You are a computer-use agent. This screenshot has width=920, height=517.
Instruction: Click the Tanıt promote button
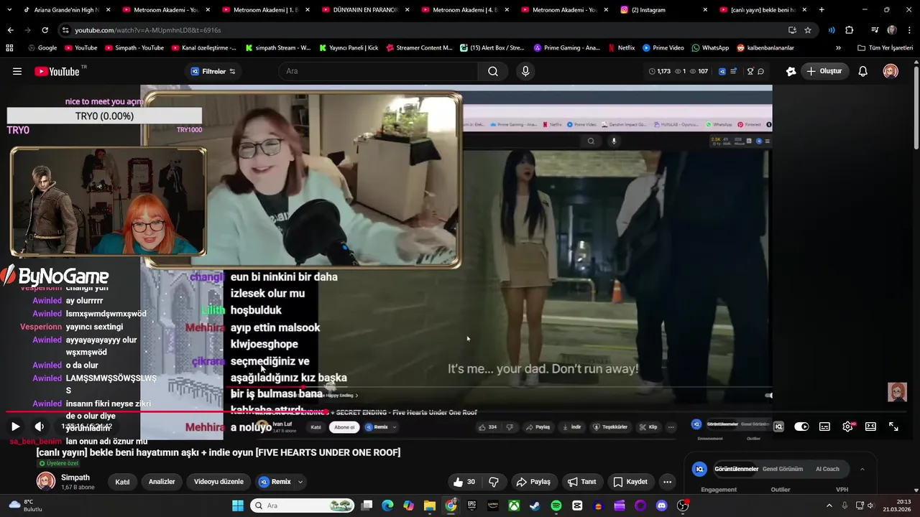582,482
